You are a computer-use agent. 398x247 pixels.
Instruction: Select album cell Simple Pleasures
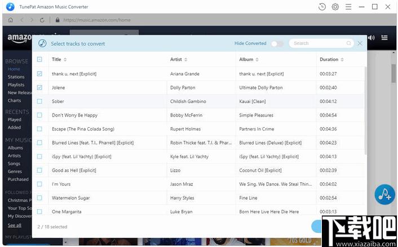[256, 115]
